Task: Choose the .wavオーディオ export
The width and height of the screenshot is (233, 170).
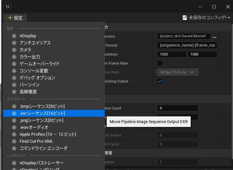Action: coord(54,127)
